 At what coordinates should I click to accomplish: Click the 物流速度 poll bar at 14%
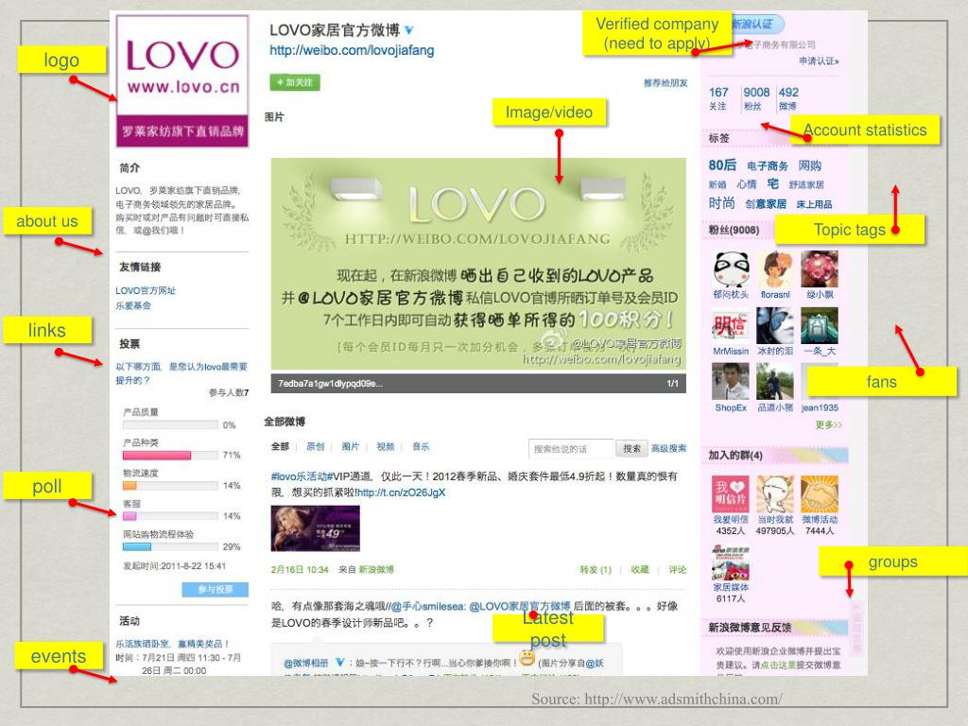tap(170, 486)
